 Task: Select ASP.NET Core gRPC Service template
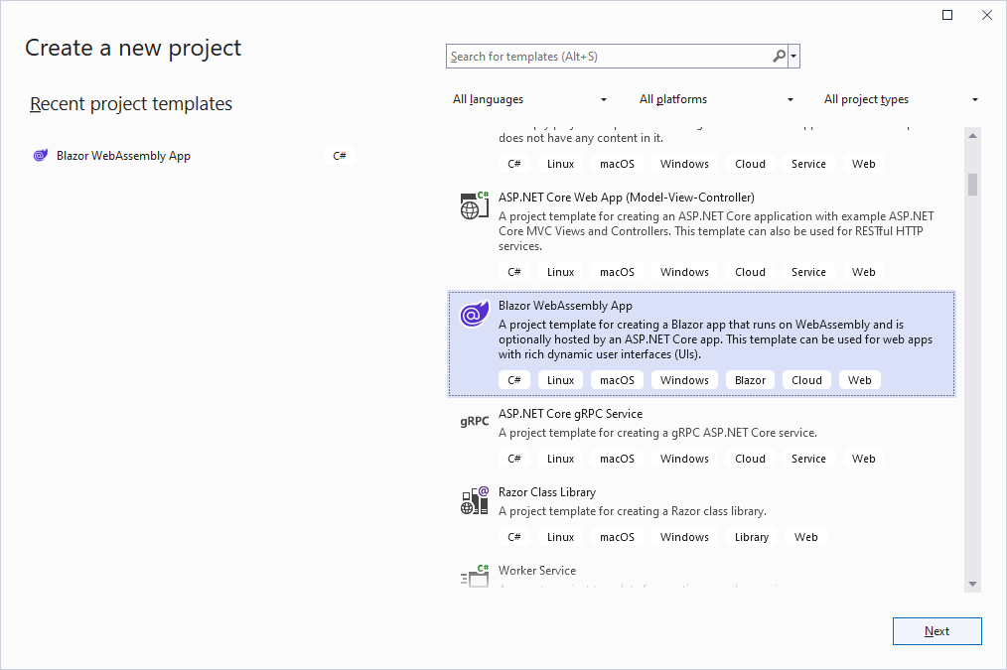pyautogui.click(x=701, y=438)
